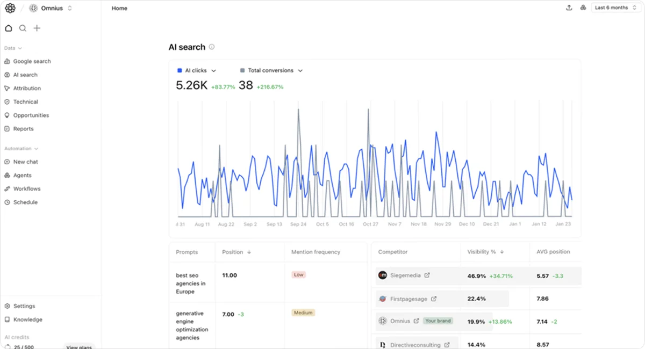Go to Attribution page

point(27,88)
